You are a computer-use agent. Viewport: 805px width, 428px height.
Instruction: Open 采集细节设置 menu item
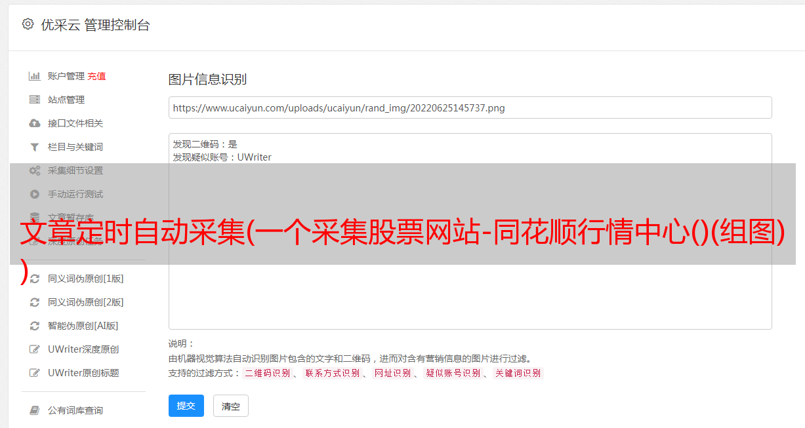(x=75, y=170)
